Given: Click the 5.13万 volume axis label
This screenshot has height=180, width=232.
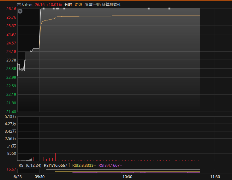Looking at the screenshot, I should 10,117.
